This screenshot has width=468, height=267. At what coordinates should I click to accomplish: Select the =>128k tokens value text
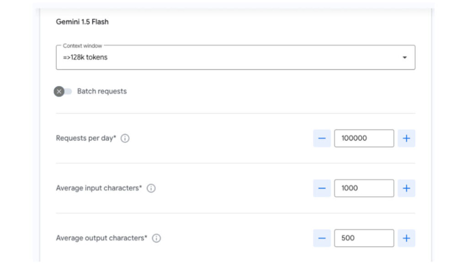[x=85, y=58]
